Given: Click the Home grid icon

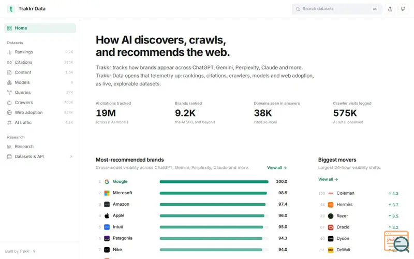Looking at the screenshot, I should coord(9,28).
